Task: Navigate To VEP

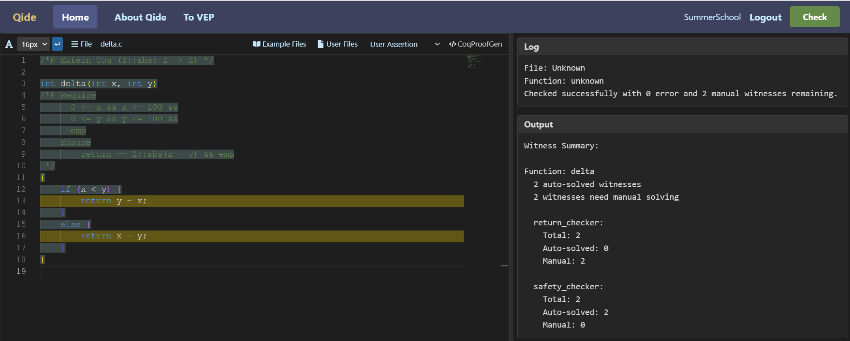Action: pos(199,17)
